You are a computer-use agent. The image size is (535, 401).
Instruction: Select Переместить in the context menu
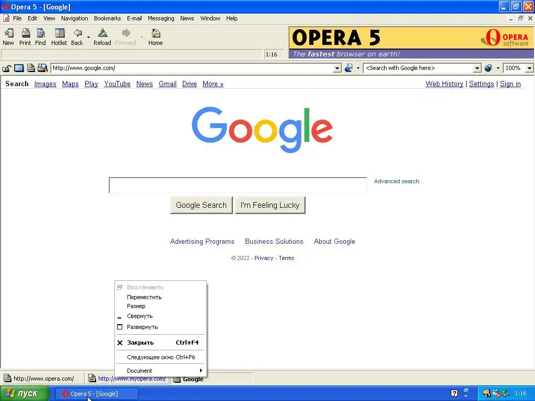point(161,297)
